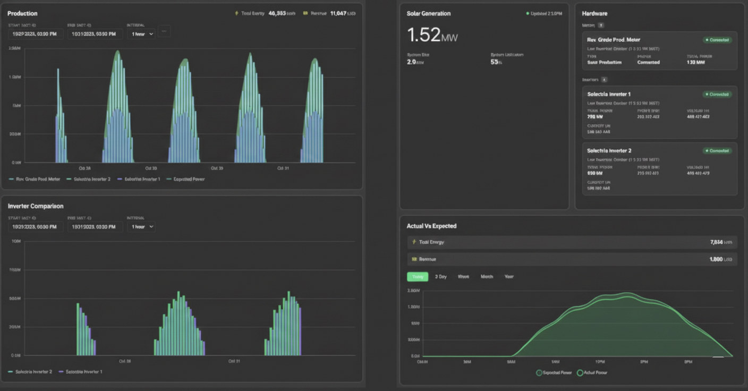Open the Interval dropdown in Production panel
This screenshot has width=748, height=391.
[141, 34]
